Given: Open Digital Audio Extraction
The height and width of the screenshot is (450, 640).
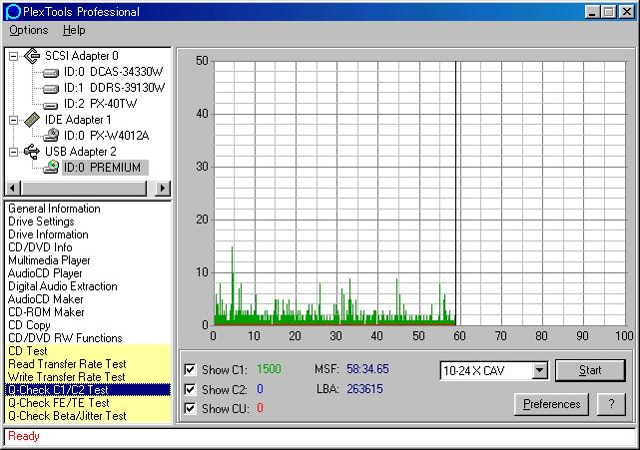Looking at the screenshot, I should [x=63, y=286].
